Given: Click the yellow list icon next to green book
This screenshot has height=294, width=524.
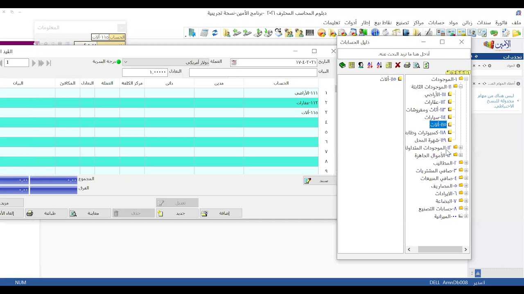Looking at the screenshot, I should (352, 65).
